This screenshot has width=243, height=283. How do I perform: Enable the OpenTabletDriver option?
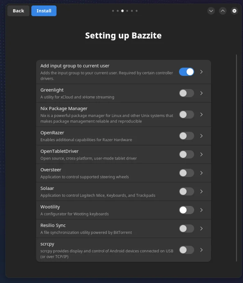[x=186, y=154]
